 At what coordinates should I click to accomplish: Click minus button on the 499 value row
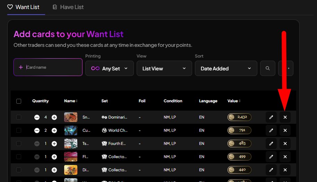[37, 157]
